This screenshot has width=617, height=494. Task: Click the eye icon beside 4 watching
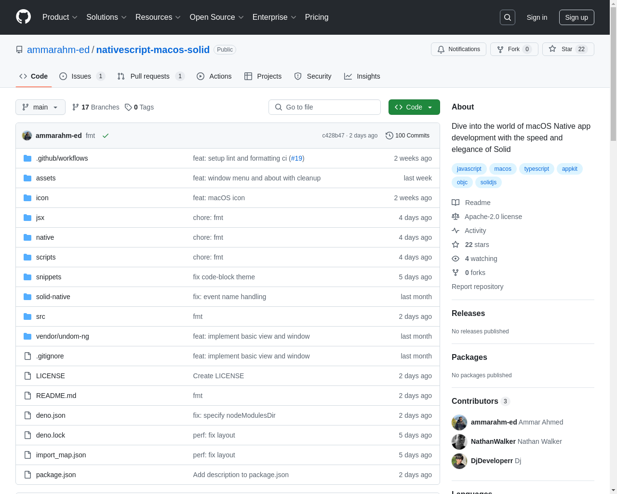coord(456,259)
